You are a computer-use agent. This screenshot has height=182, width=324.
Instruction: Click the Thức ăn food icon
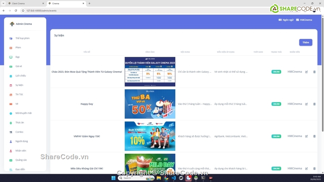pos(11,123)
